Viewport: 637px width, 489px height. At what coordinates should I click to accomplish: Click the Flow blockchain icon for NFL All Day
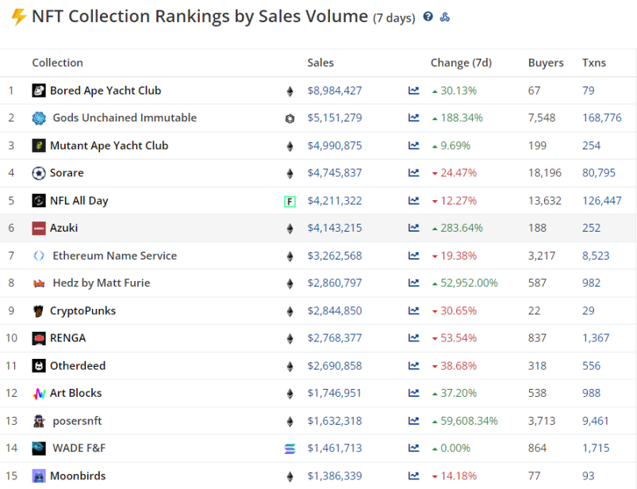coord(290,201)
